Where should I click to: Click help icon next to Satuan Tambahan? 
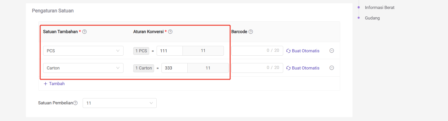point(84,32)
